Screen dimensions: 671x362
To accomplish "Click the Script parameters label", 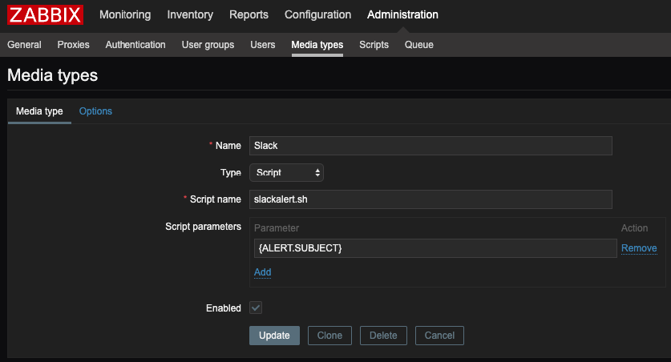I will 203,227.
